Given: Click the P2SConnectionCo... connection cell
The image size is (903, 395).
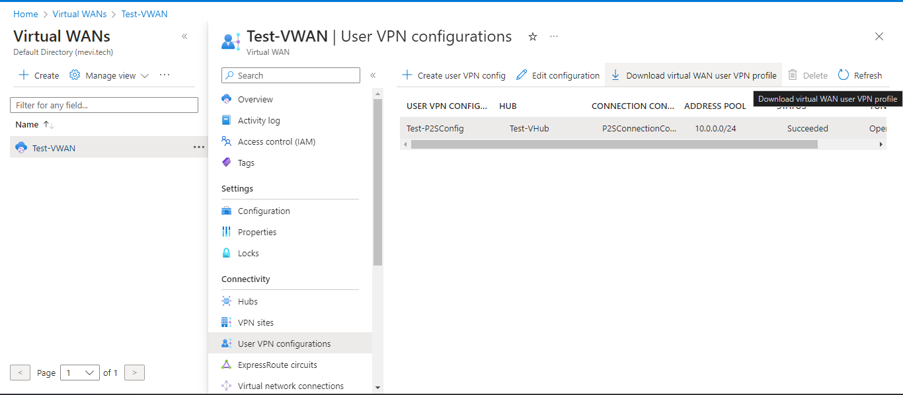Looking at the screenshot, I should [x=639, y=128].
